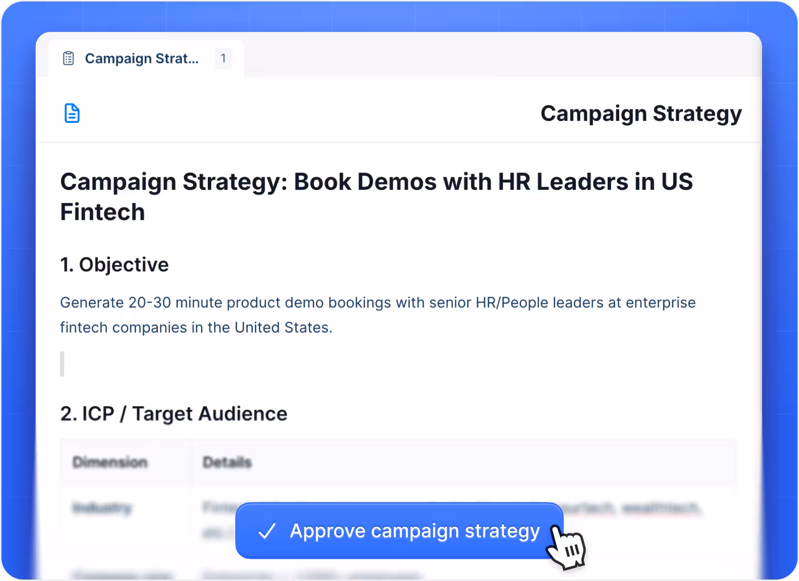799x581 pixels.
Task: Click the '1. Objective' section heading
Action: pyautogui.click(x=114, y=265)
